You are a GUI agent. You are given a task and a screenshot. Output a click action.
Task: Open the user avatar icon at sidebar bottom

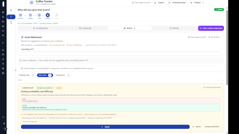5,129
